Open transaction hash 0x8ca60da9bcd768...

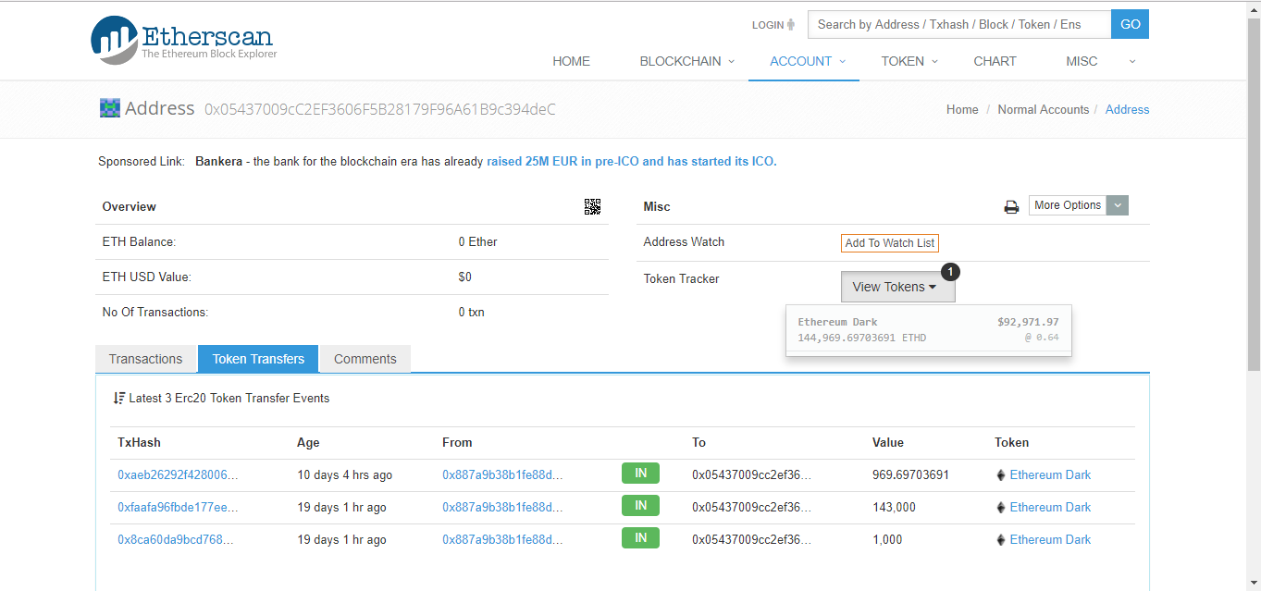(176, 540)
